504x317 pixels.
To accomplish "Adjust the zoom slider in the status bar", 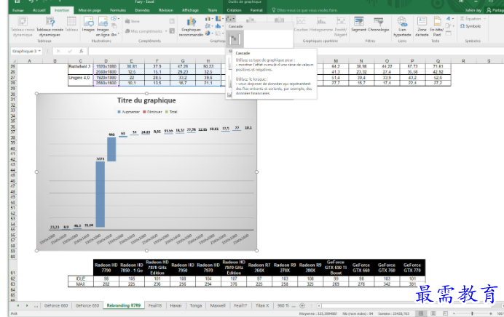I will (x=472, y=313).
